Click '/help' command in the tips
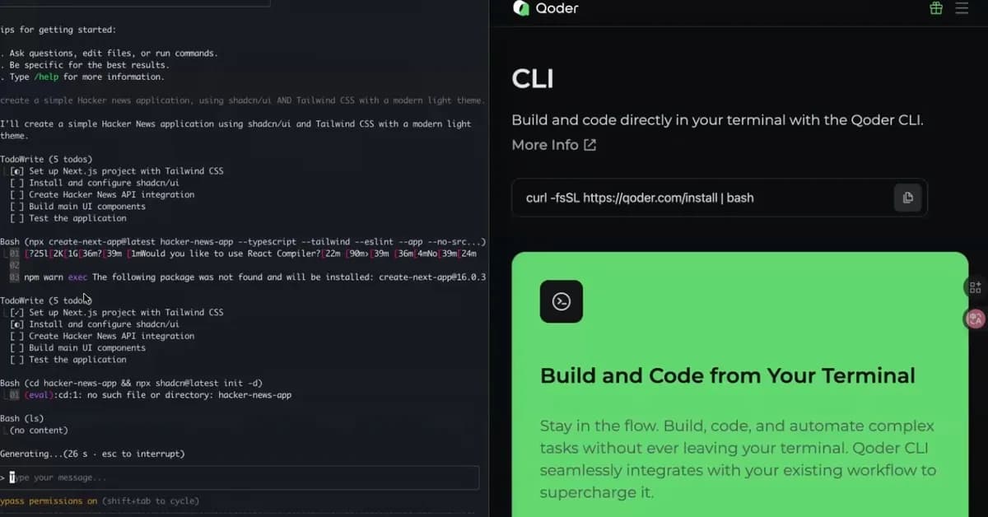The image size is (988, 517). point(44,77)
